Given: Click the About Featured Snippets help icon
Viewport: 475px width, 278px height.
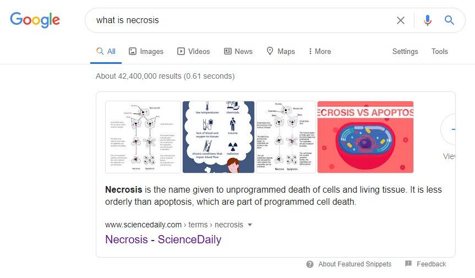Looking at the screenshot, I should 309,264.
